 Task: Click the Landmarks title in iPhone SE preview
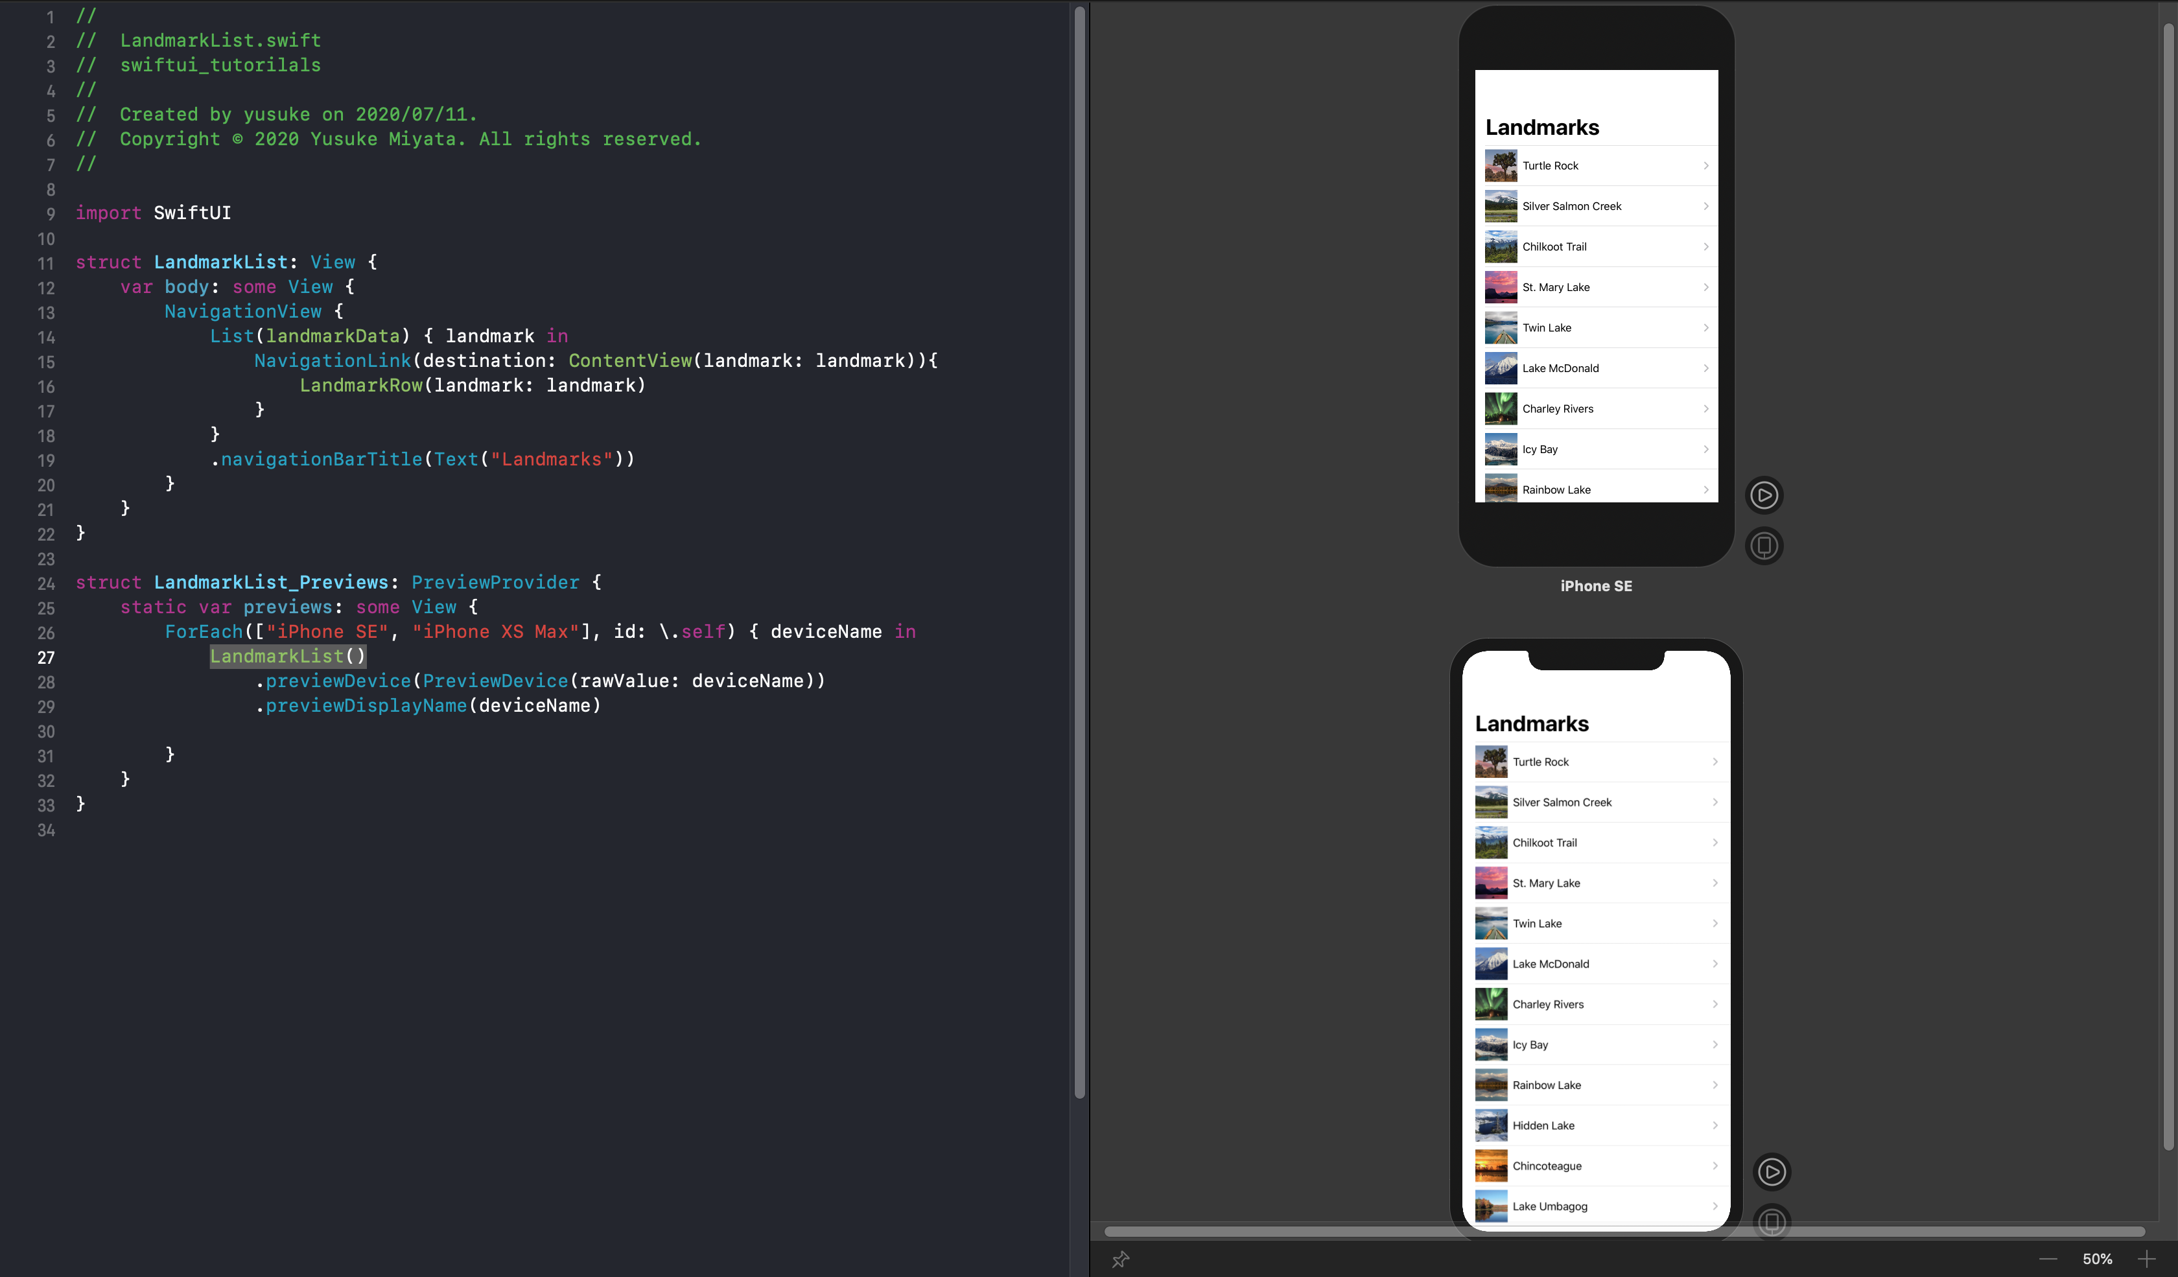tap(1542, 128)
